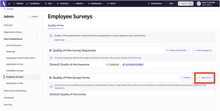Expand the Job Boards section
Screen dimensions: 220x111
pyautogui.click(x=21, y=98)
